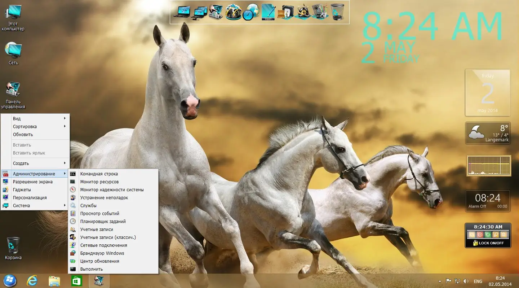The height and width of the screenshot is (288, 519).
Task: Open the recycle bin icon in top dock
Action: click(337, 12)
